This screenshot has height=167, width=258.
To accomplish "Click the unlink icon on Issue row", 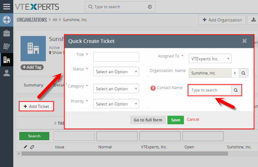I will pos(32,147).
